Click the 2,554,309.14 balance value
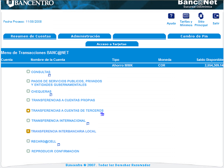 (214, 65)
